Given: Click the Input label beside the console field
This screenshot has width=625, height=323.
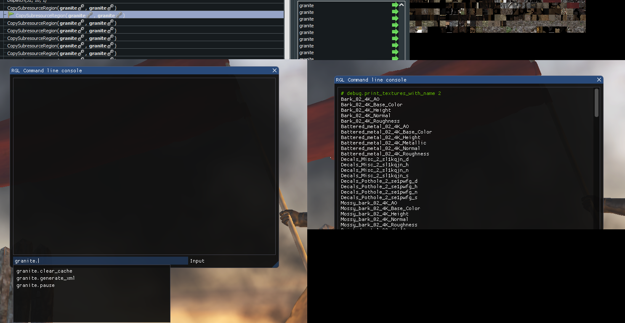Looking at the screenshot, I should click(x=197, y=261).
